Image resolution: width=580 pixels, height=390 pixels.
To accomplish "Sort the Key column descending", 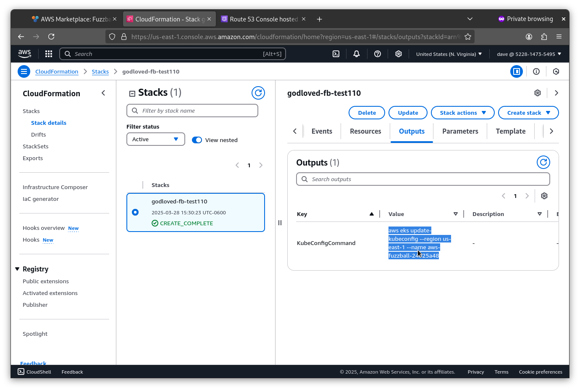I will [371, 214].
